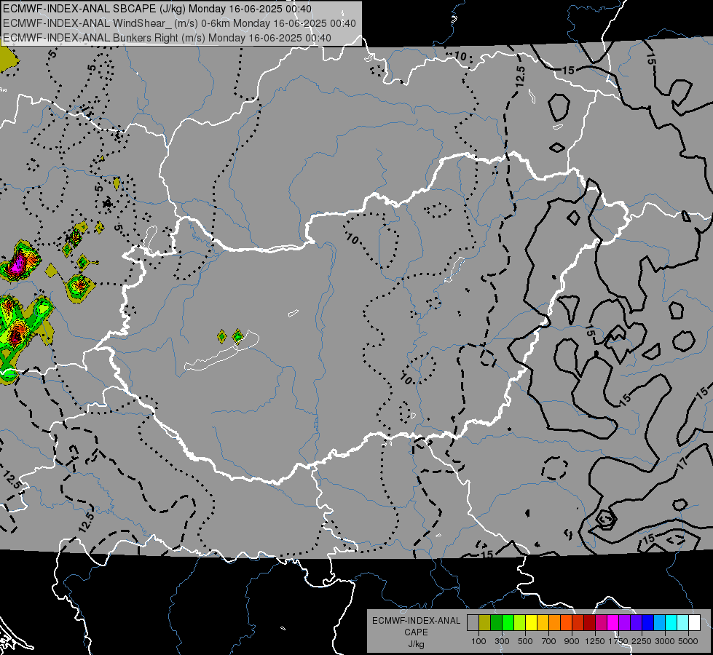Click the legend value 100
The image size is (713, 655).
[x=478, y=641]
